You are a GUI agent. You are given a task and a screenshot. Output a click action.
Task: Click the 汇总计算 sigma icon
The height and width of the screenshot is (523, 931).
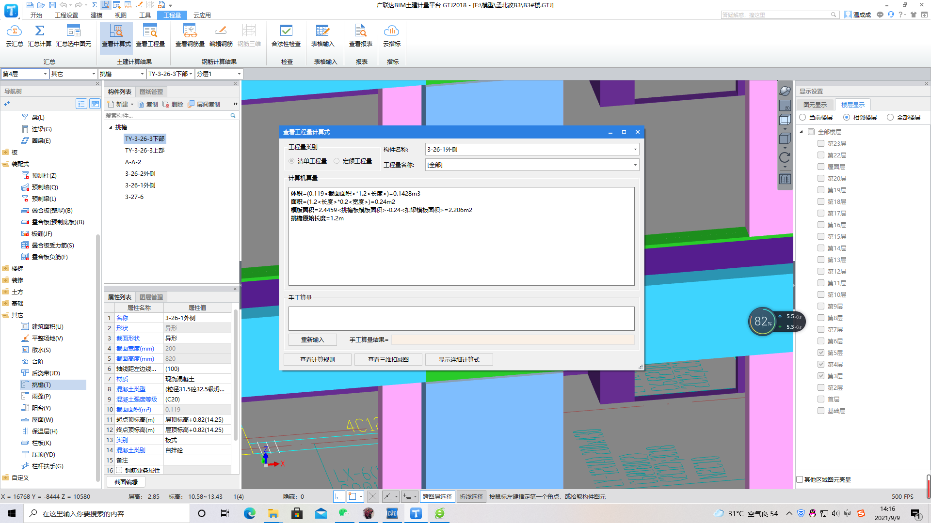[40, 31]
